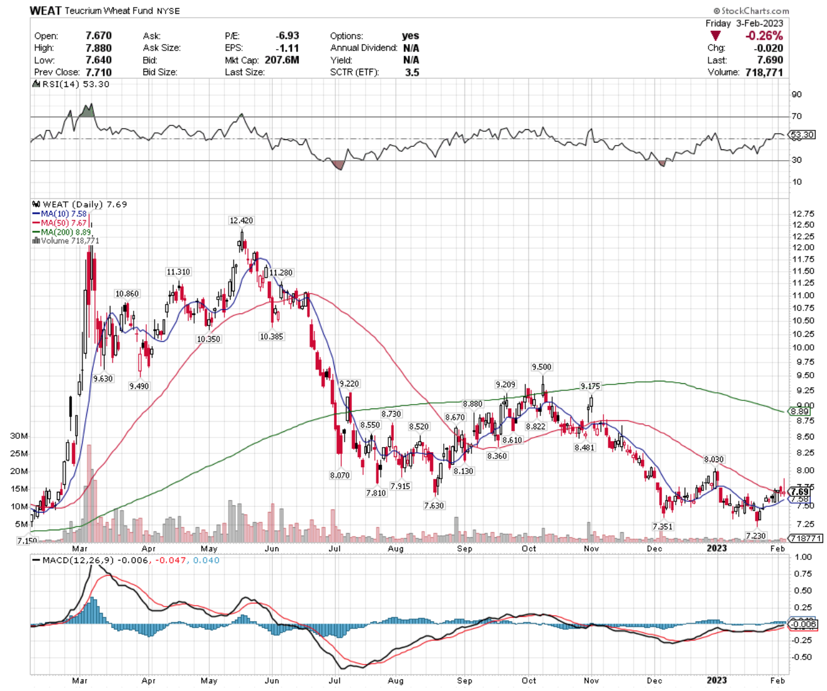Image resolution: width=827 pixels, height=691 pixels.
Task: Select the Open value 7.670
Action: pos(98,36)
